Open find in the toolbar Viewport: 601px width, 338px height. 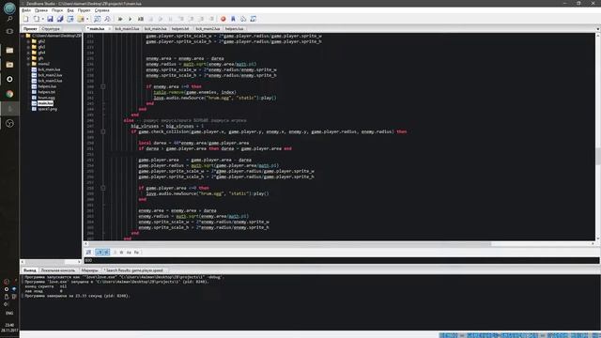point(98,19)
